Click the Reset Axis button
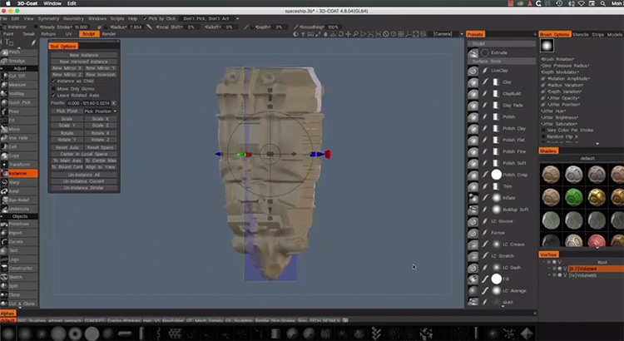The width and height of the screenshot is (624, 341). 67,147
